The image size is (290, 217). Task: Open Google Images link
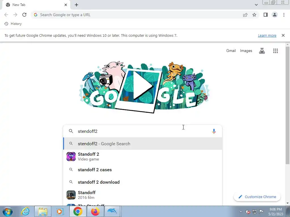(x=246, y=51)
